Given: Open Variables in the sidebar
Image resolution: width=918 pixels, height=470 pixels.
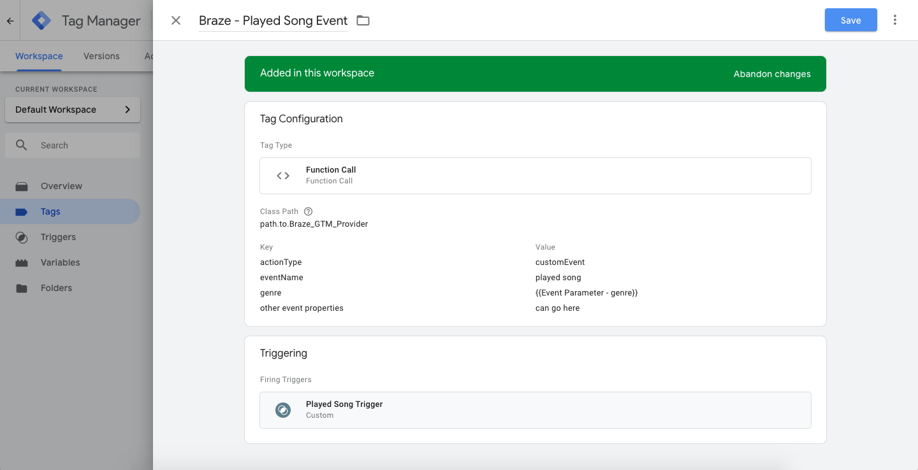Looking at the screenshot, I should tap(60, 262).
